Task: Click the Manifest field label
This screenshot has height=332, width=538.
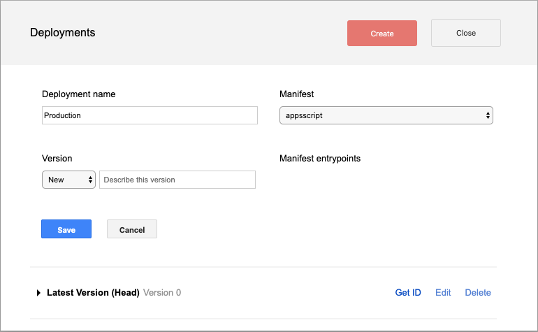Action: pos(297,94)
